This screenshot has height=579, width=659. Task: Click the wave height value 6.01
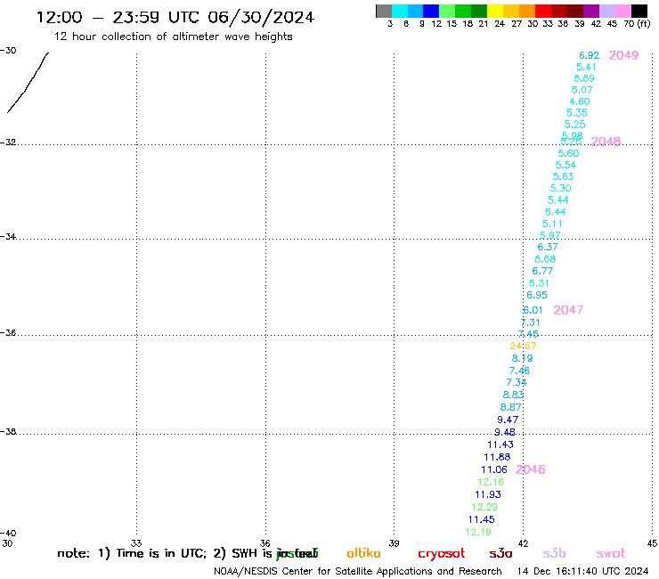pyautogui.click(x=533, y=310)
